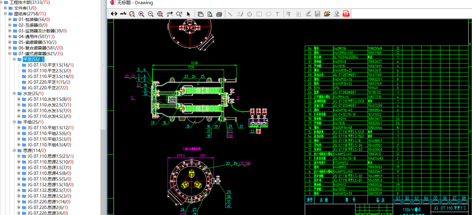
Task: Open the layers stacked windows icon
Action: coord(201,14)
